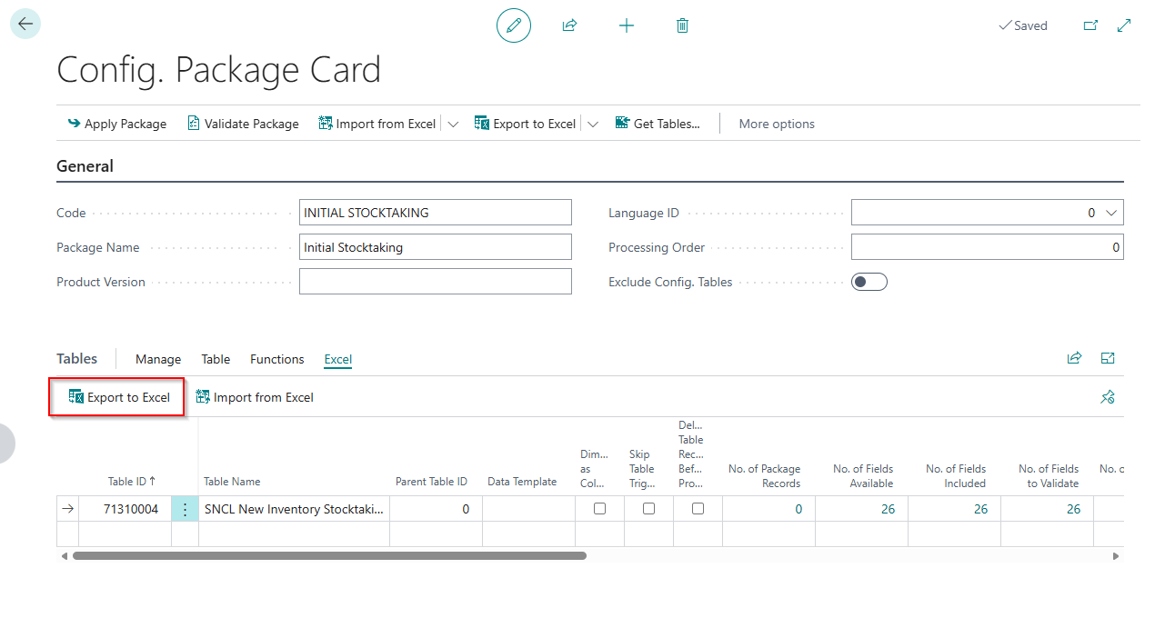Click SNCL New Inventory Stocktaki... cell
1175x628 pixels.
point(294,509)
